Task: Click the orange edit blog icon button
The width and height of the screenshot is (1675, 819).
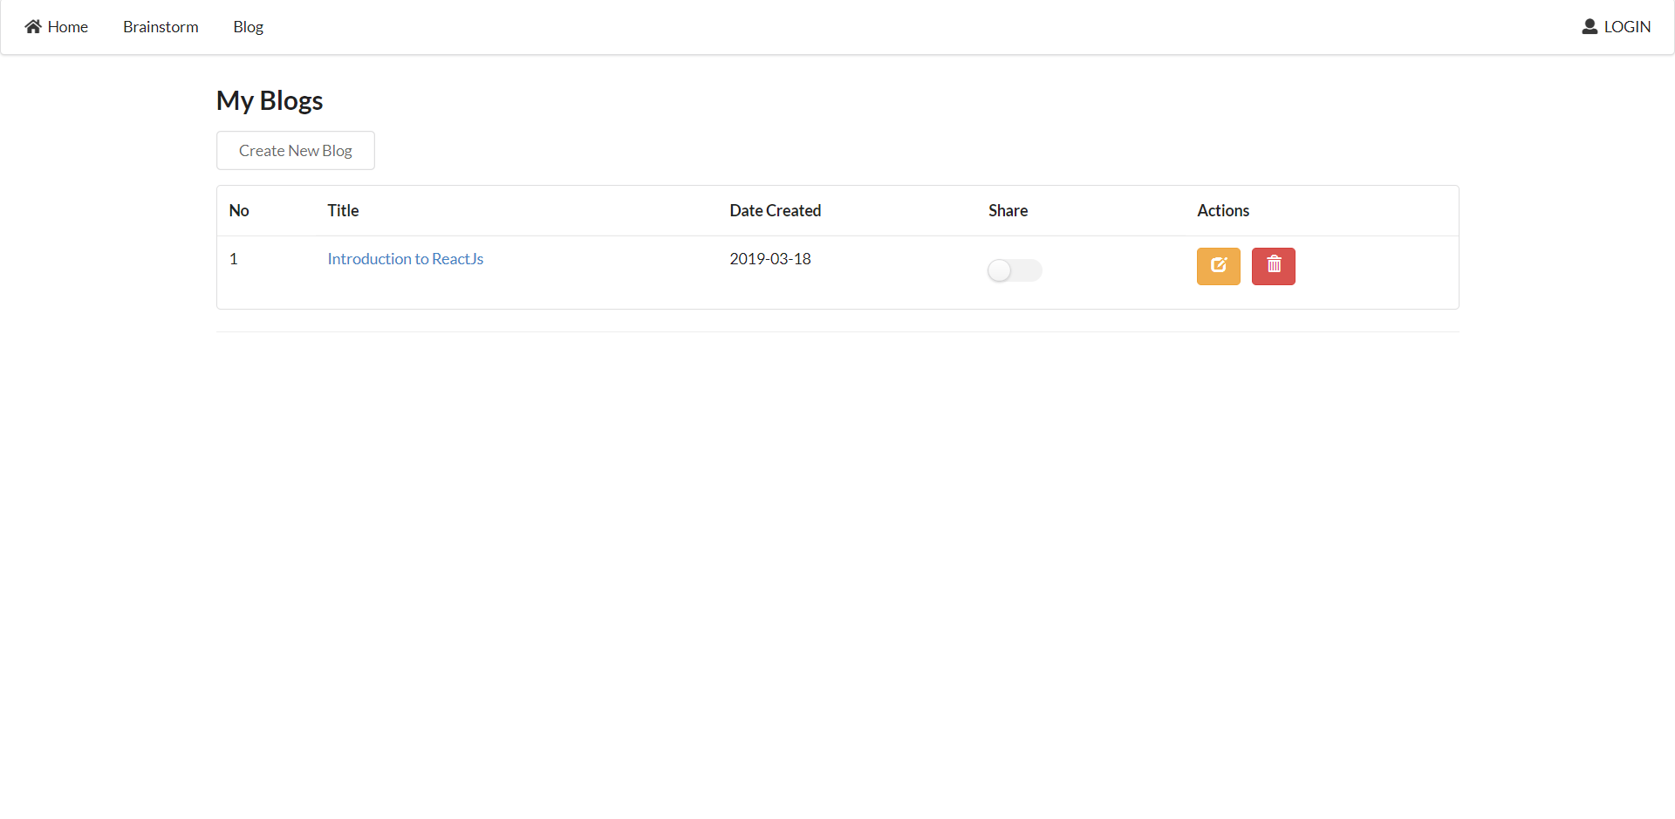Action: pos(1218,266)
